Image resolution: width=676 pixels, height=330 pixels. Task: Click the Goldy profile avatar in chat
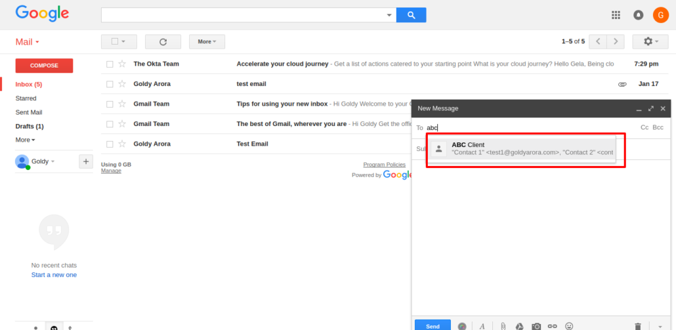[22, 161]
